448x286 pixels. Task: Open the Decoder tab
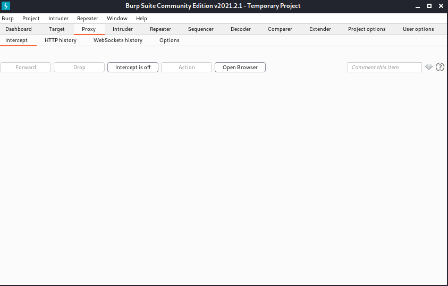241,29
